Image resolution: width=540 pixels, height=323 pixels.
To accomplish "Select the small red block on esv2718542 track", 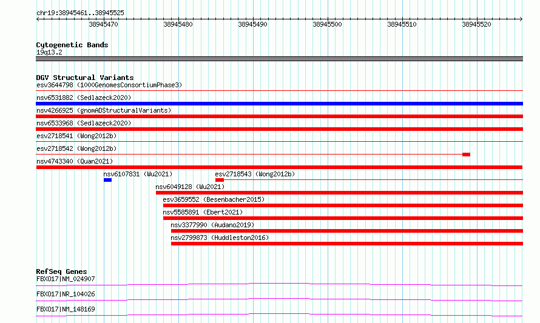I will (x=467, y=155).
